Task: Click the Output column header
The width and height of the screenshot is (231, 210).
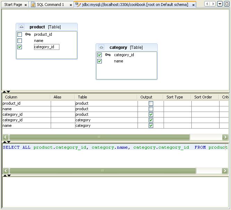Action: coord(150,97)
